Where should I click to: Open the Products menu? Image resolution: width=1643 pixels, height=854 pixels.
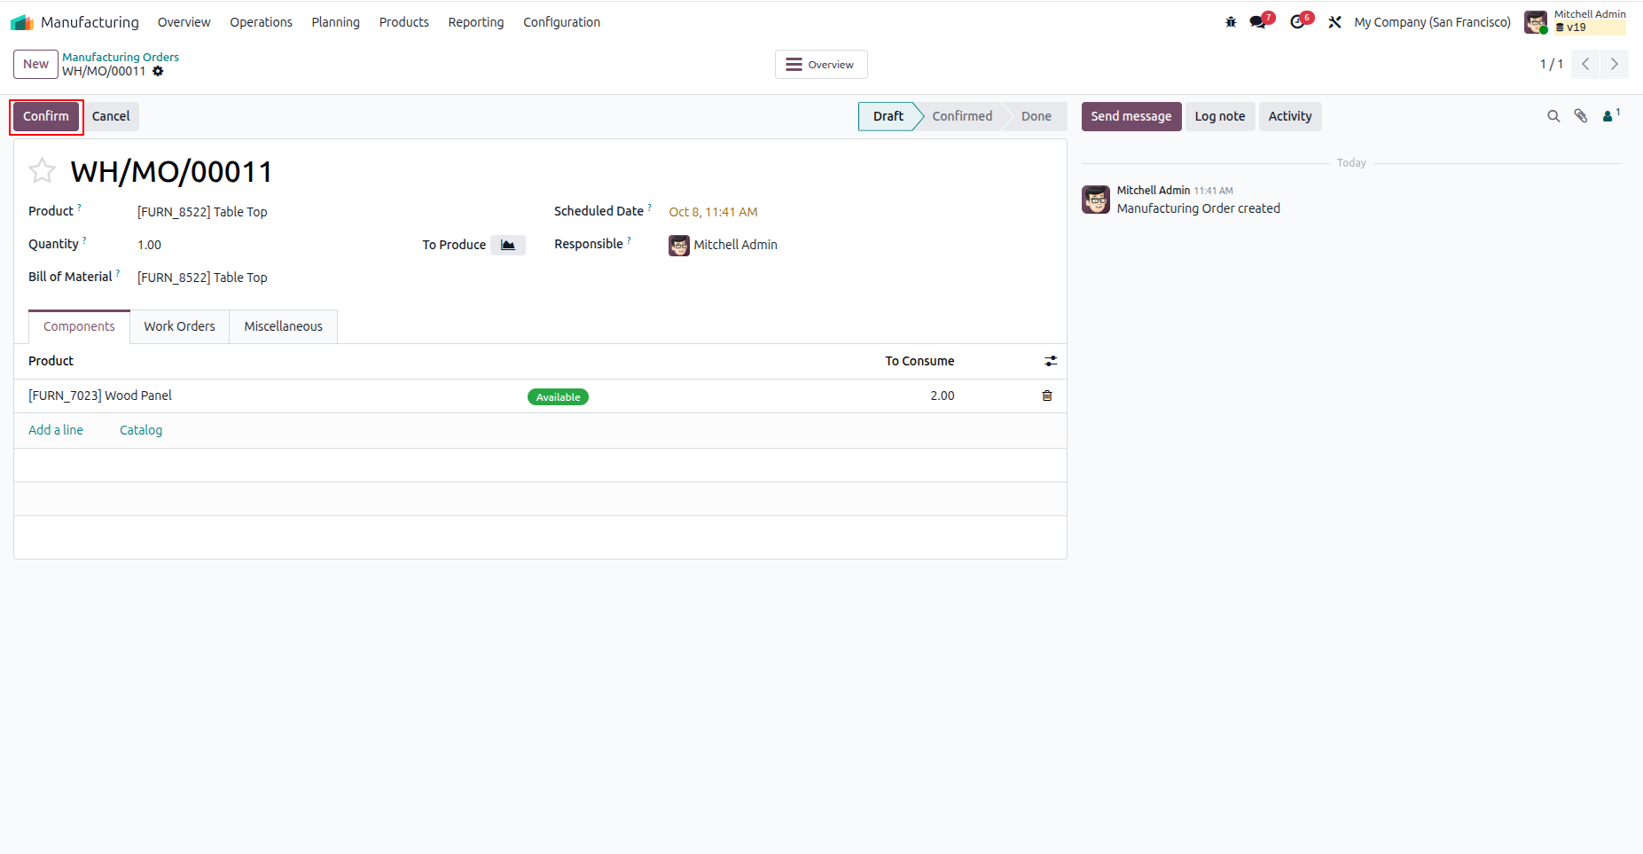coord(403,22)
